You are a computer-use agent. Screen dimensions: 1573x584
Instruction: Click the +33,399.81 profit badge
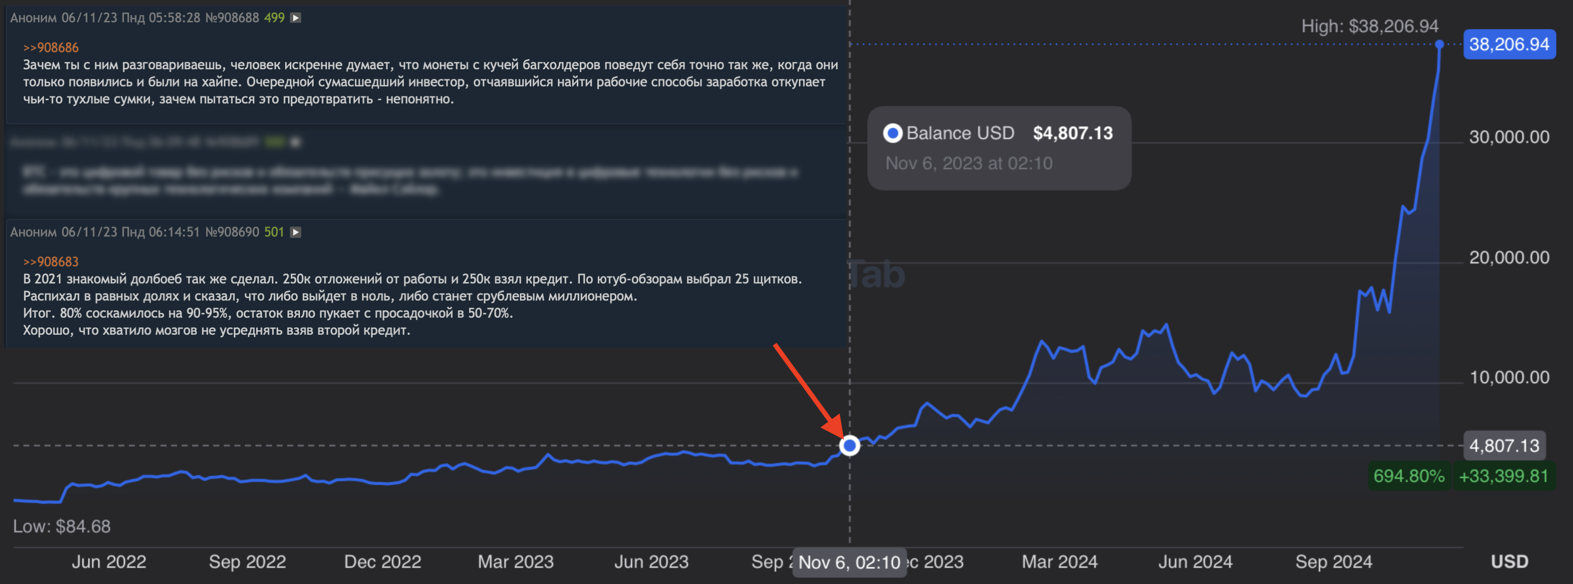click(x=1504, y=476)
